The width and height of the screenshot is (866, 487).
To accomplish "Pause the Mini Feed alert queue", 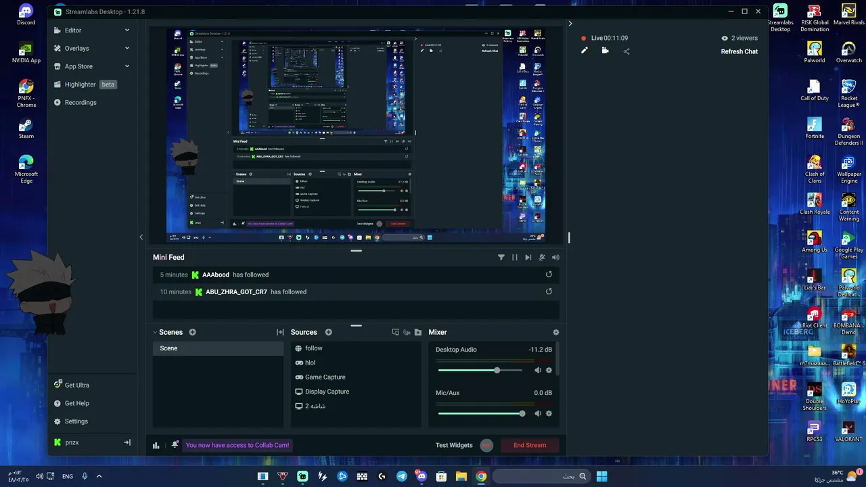I will pyautogui.click(x=515, y=258).
